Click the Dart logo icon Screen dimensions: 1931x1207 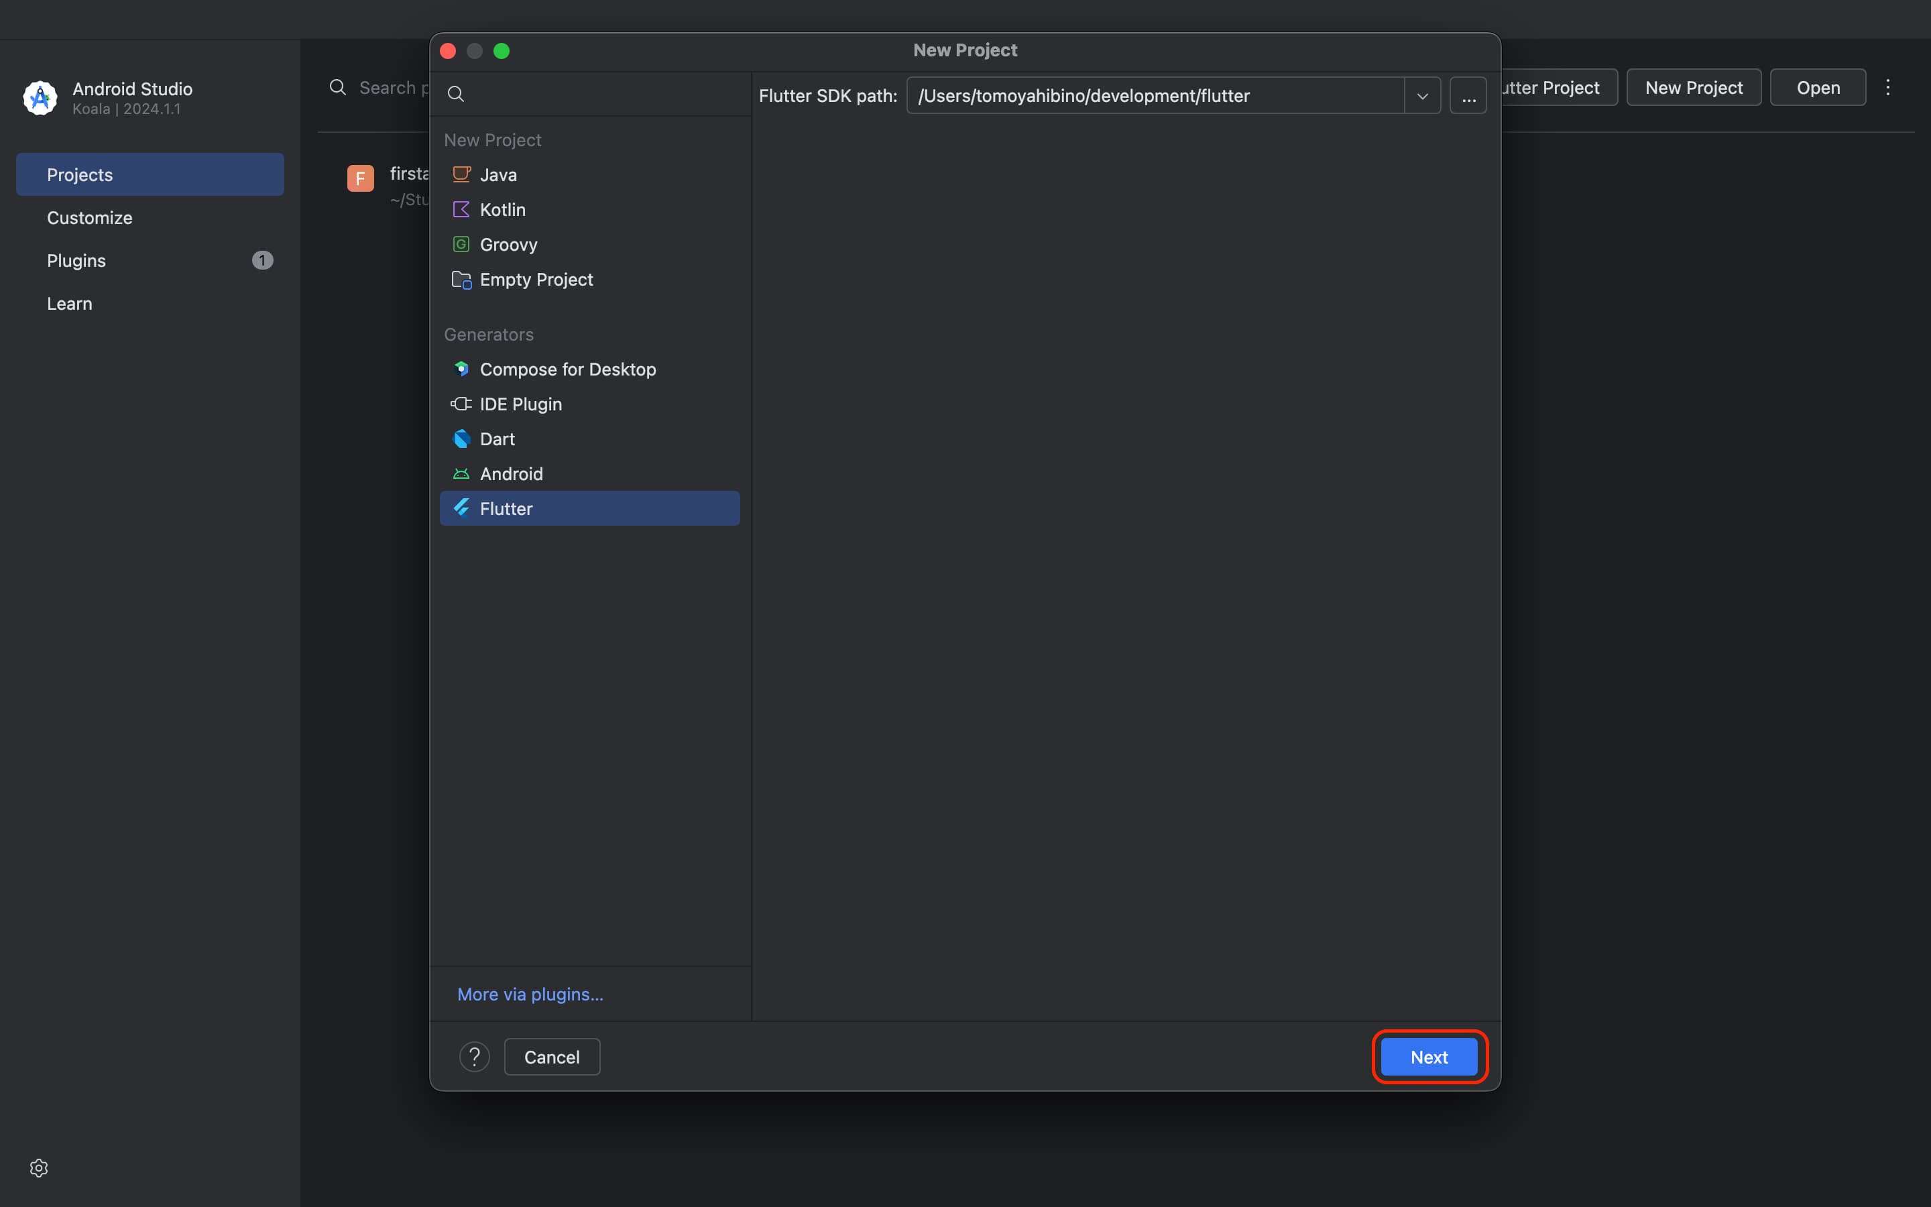[461, 439]
